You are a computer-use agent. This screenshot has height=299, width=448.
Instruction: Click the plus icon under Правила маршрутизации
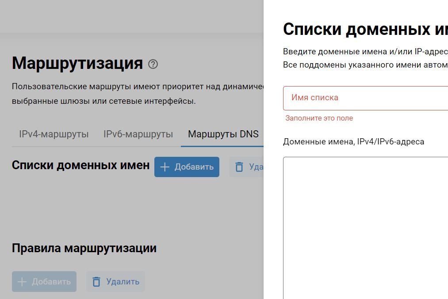(22, 282)
